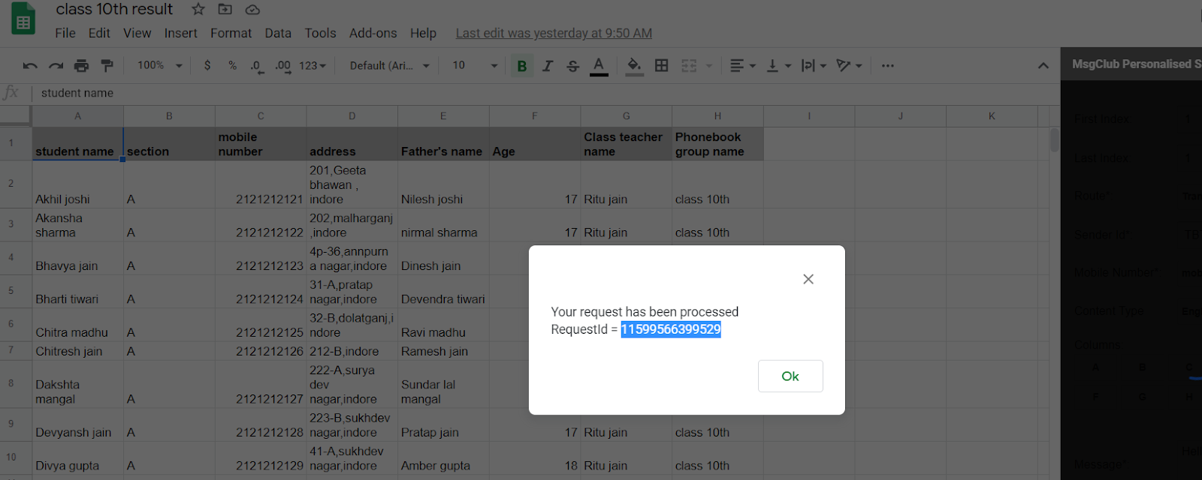Click the Undo toolbar icon
The width and height of the screenshot is (1202, 480).
30,66
